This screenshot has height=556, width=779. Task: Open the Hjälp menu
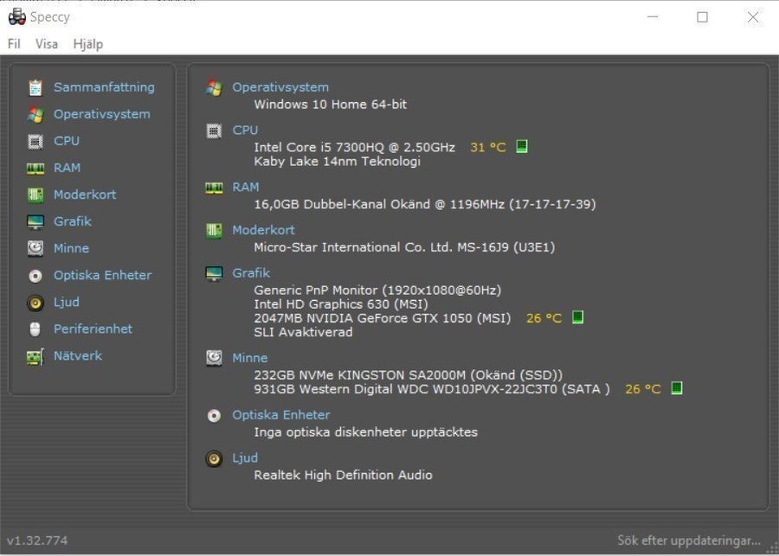tap(88, 44)
